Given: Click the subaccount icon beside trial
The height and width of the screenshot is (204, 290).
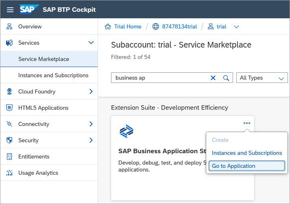Looking at the screenshot, I should [210, 26].
